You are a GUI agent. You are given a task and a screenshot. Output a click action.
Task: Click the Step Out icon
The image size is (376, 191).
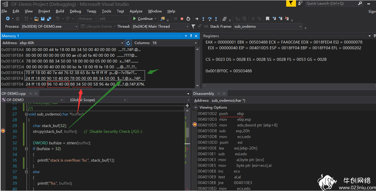click(216, 19)
